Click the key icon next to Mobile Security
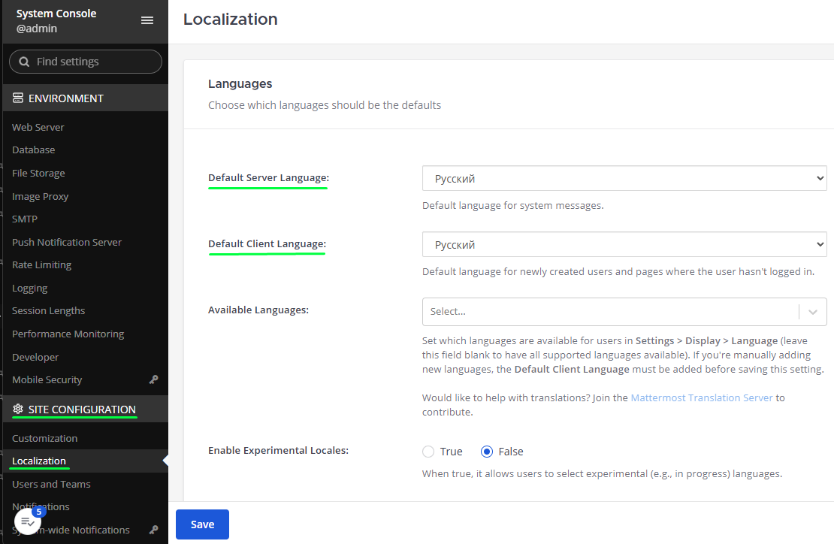This screenshot has width=834, height=544. (x=154, y=379)
